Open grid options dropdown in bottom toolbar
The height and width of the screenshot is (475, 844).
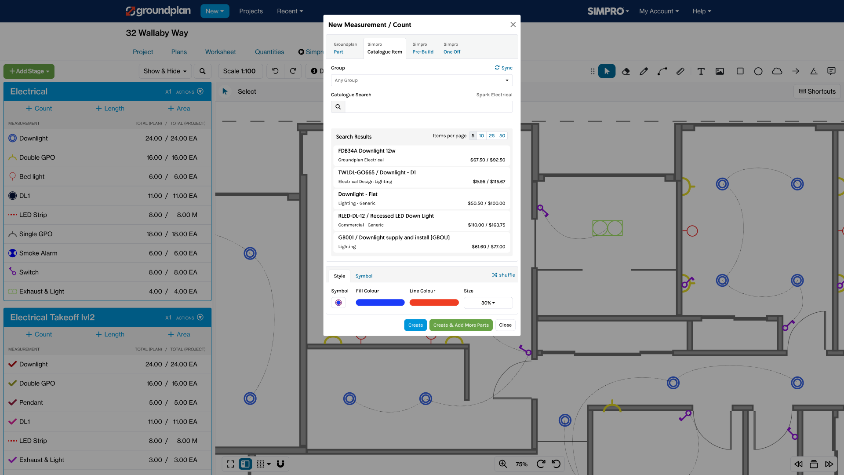coord(263,464)
